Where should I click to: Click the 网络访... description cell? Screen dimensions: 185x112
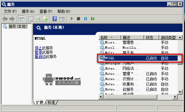[131, 69]
